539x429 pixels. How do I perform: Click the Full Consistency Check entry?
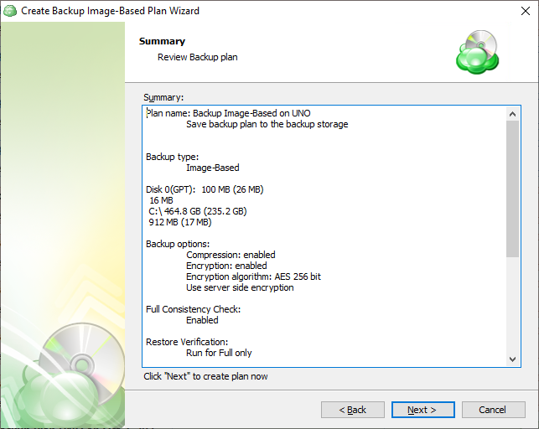click(193, 309)
